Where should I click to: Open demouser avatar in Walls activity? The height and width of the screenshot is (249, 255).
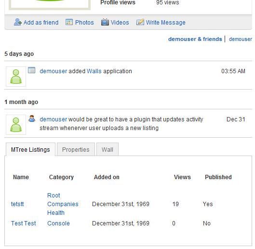click(x=16, y=77)
